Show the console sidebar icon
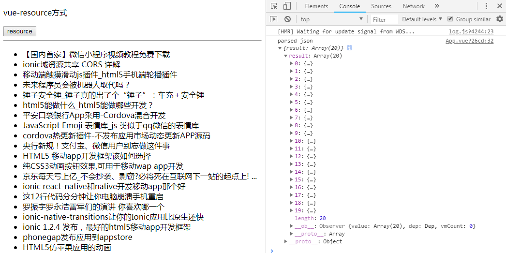The image size is (506, 253). coord(274,19)
